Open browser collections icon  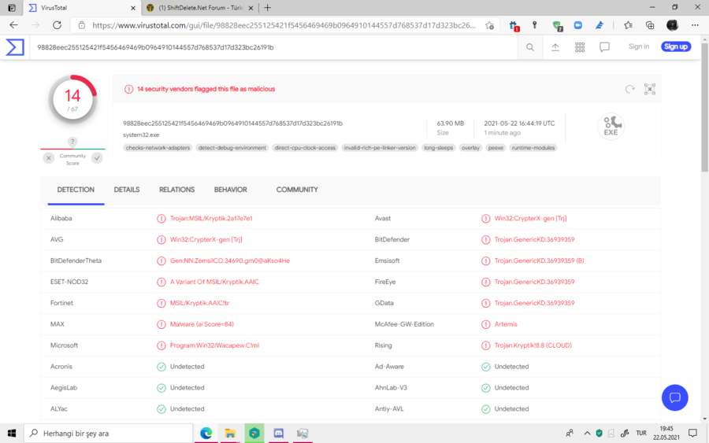650,25
